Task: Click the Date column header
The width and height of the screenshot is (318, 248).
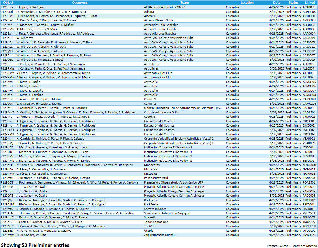Action: click(277, 3)
